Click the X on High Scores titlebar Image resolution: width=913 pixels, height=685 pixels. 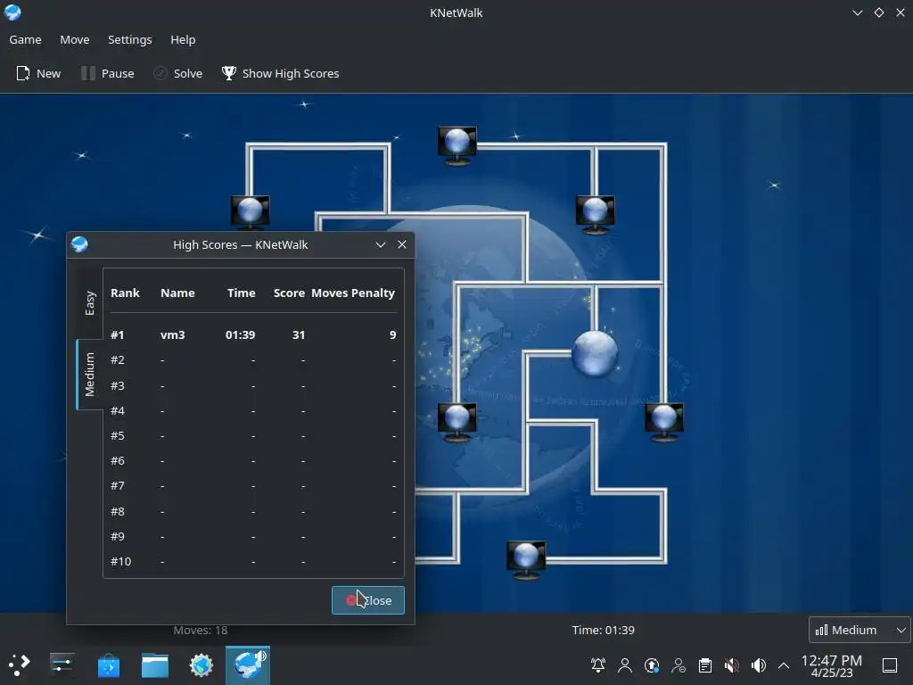[402, 244]
